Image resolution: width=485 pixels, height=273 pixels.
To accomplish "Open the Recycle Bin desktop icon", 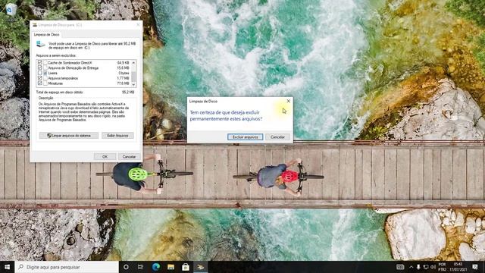I will click(x=11, y=11).
